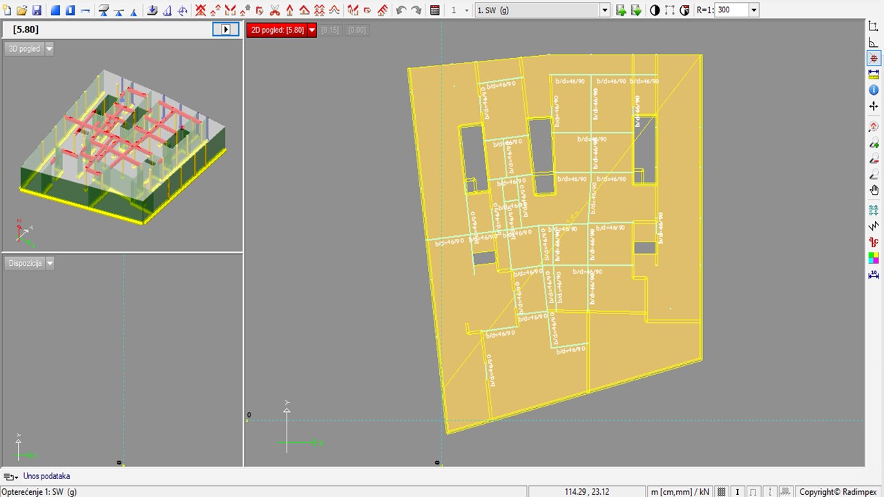Click the 'Dispozicija' panel button
Screen dimensions: 884x497
coord(25,263)
